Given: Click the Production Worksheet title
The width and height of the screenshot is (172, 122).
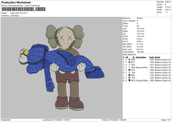Looking at the screenshot, I should tap(16, 3).
